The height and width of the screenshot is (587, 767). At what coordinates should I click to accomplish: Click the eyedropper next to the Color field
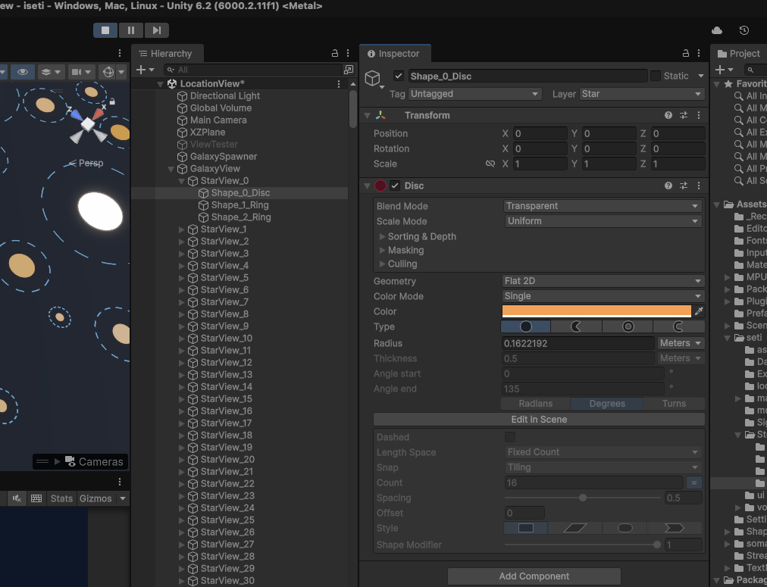coord(699,311)
